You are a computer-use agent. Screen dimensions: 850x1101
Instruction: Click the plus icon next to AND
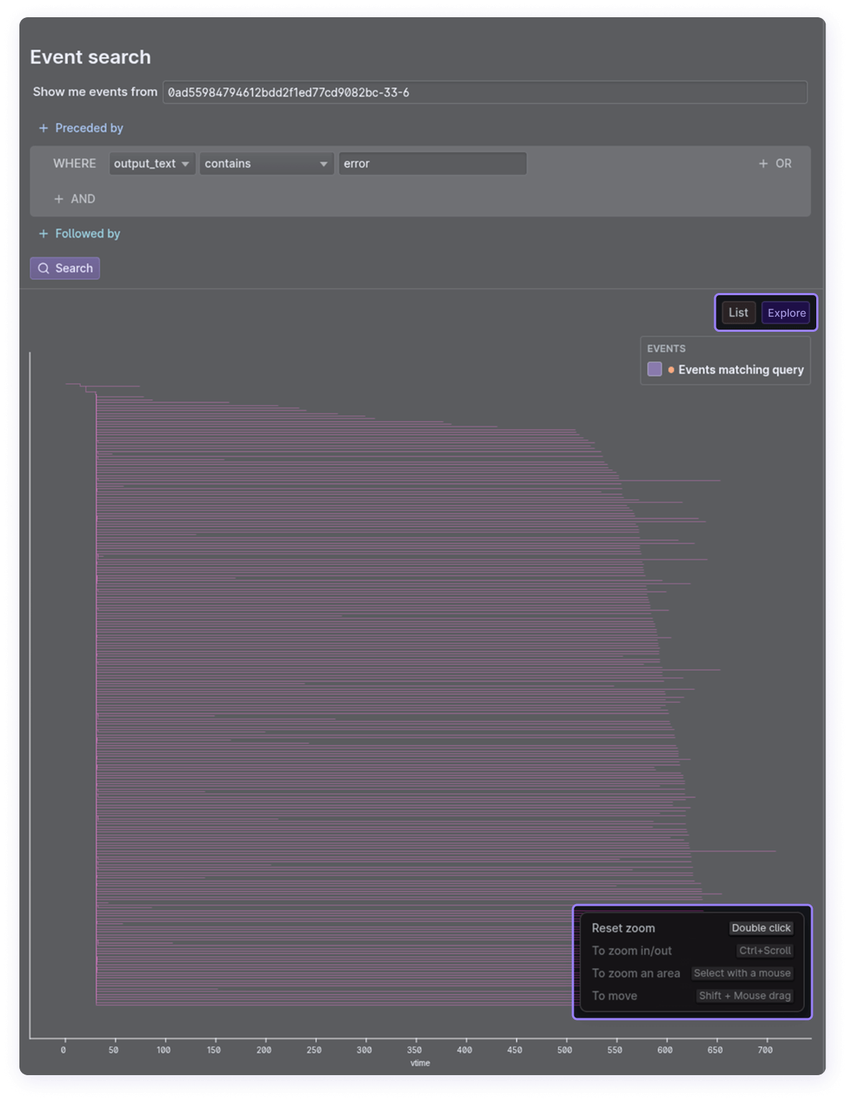tap(59, 199)
